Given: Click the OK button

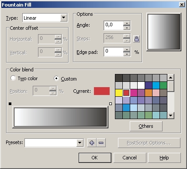Looking at the screenshot, I should pos(95,158).
